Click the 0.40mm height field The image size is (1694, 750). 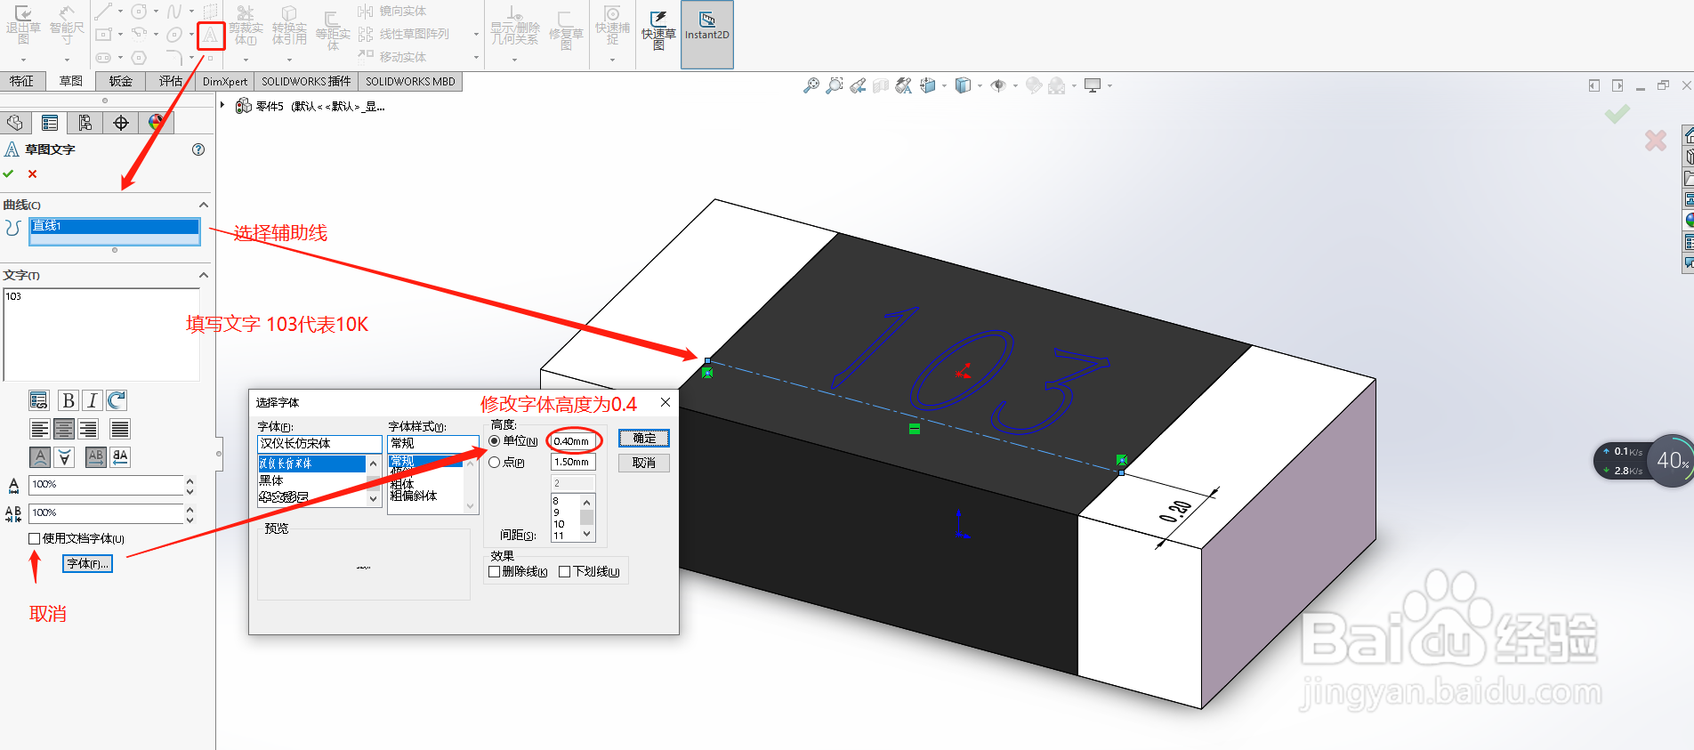(573, 440)
